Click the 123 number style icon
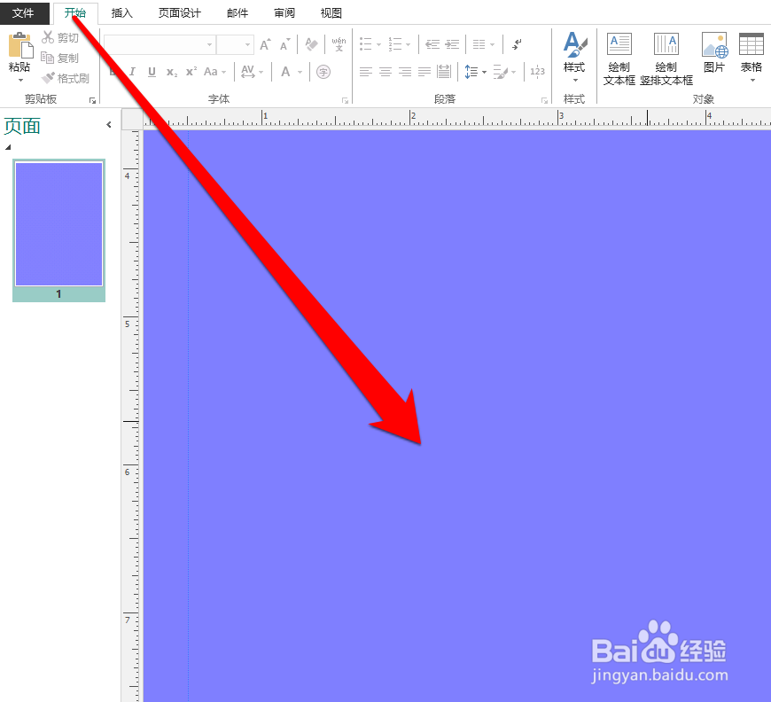771x702 pixels. point(537,72)
